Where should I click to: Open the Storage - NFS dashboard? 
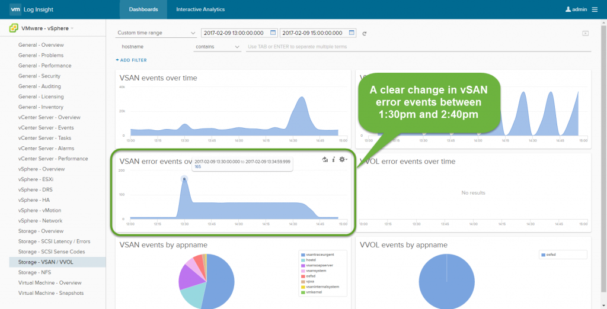[36, 272]
